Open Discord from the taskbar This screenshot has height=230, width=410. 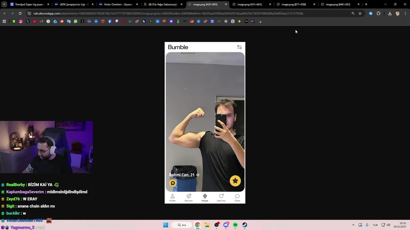(226, 225)
